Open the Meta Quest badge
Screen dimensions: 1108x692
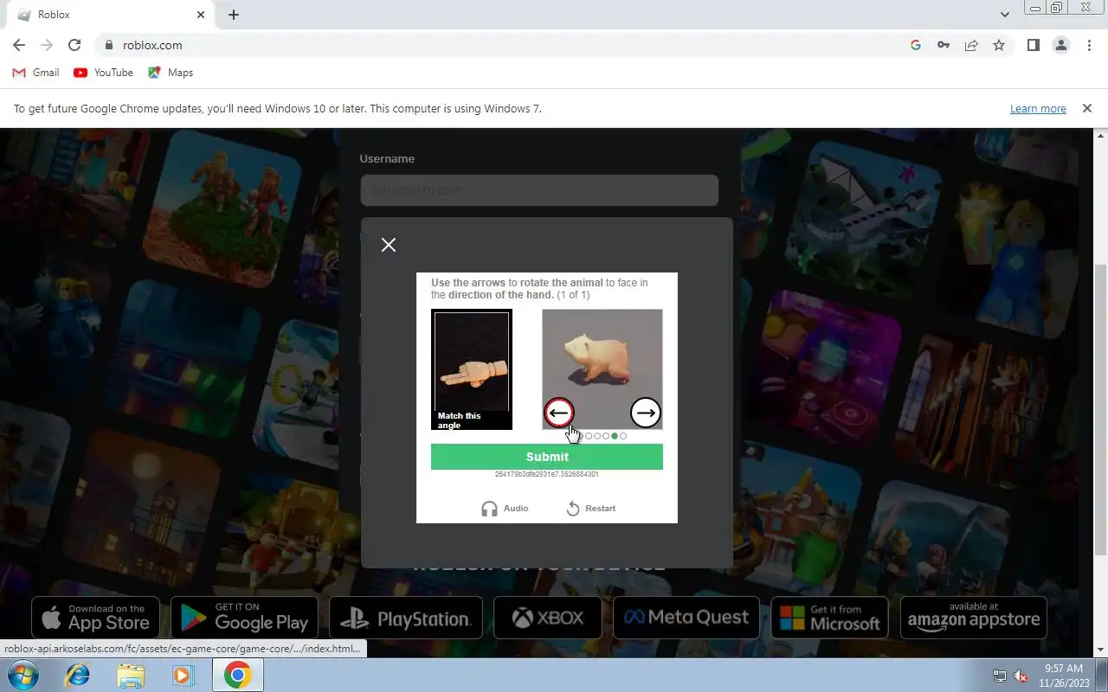[686, 618]
